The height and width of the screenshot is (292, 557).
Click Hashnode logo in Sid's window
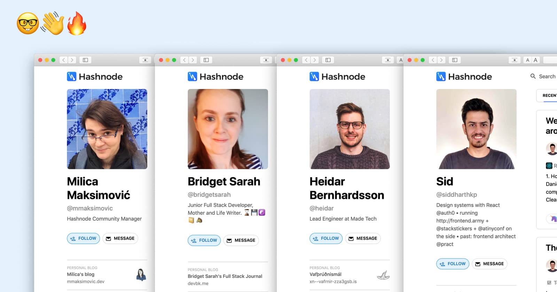coord(464,76)
